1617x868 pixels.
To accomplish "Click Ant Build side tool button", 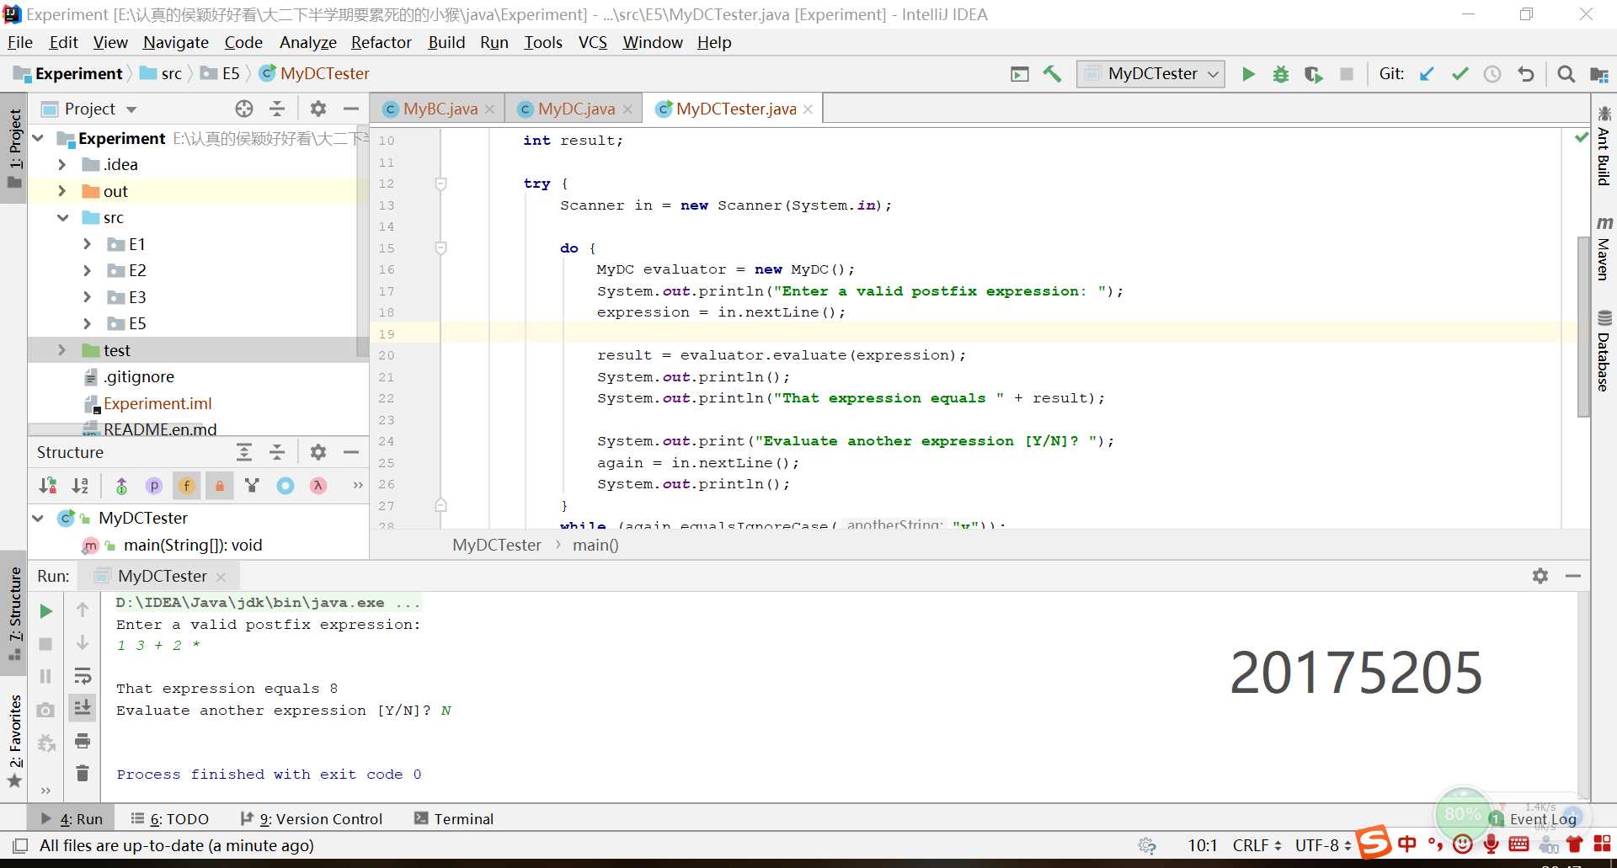I will 1604,146.
